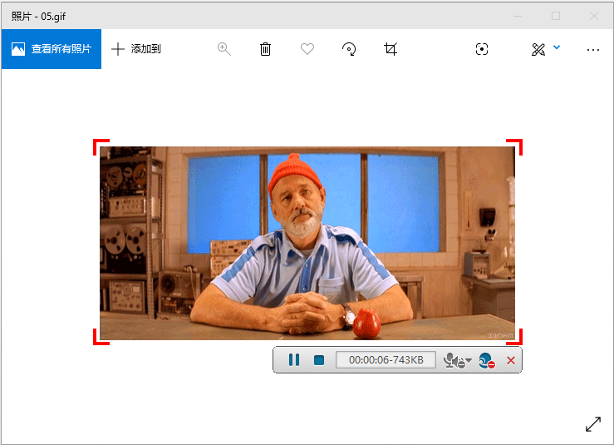The height and width of the screenshot is (445, 614).
Task: Close the Photos window
Action: pos(593,16)
